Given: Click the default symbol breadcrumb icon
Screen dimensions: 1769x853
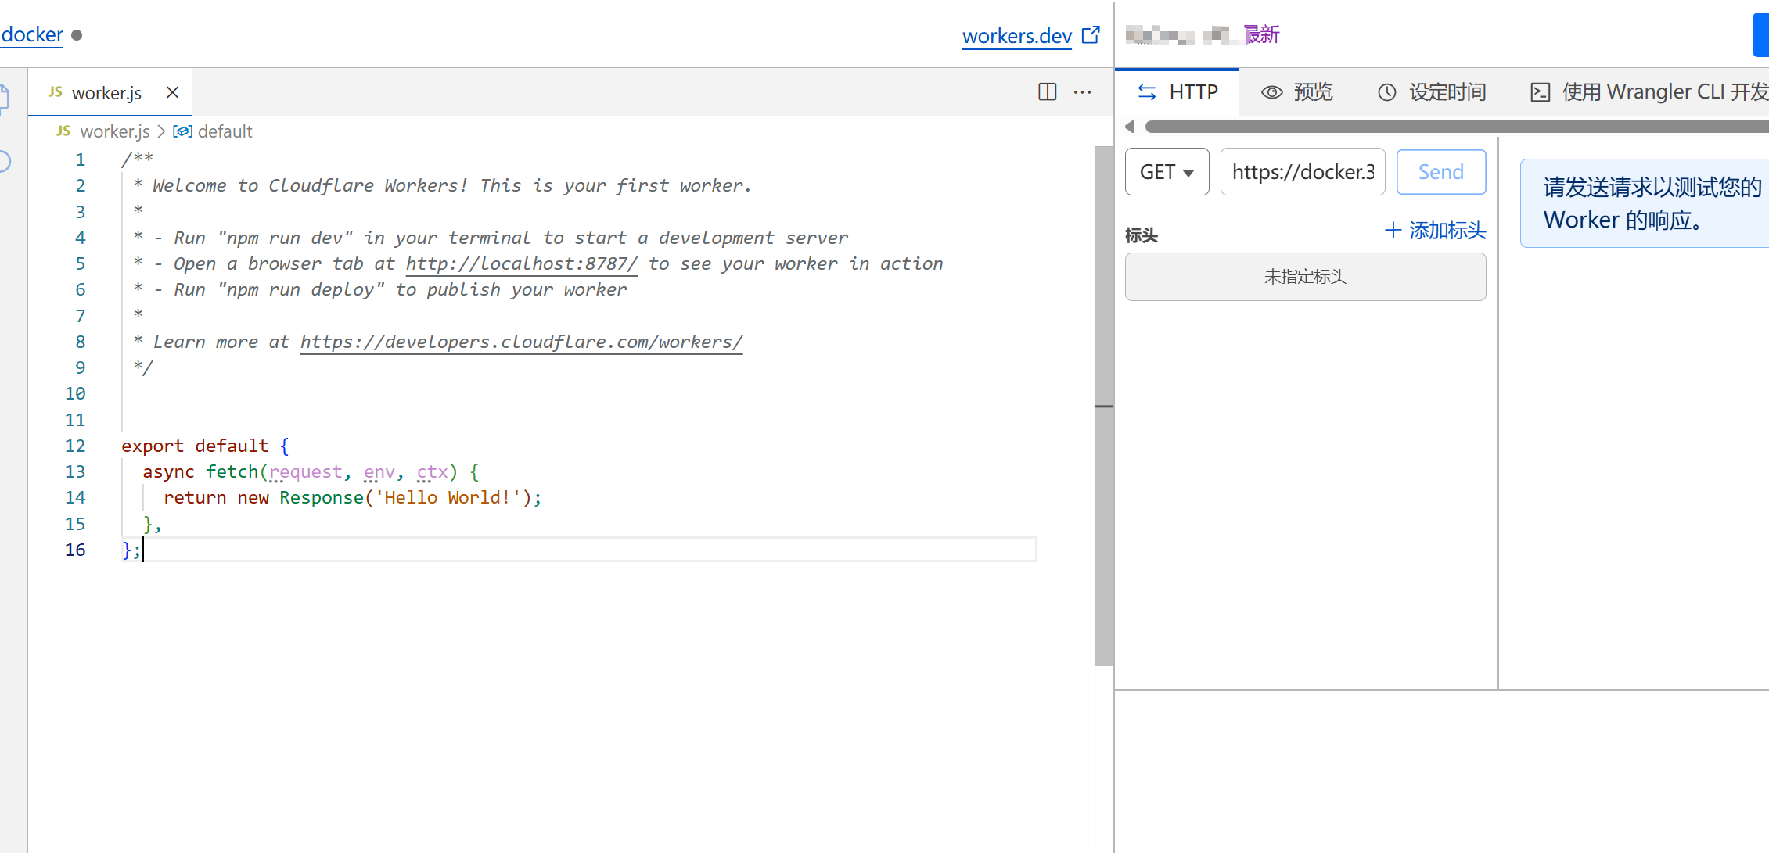Looking at the screenshot, I should (x=182, y=131).
